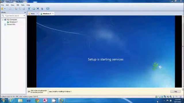Open the power options dropdown arrow in the toolbar

click(5, 9)
